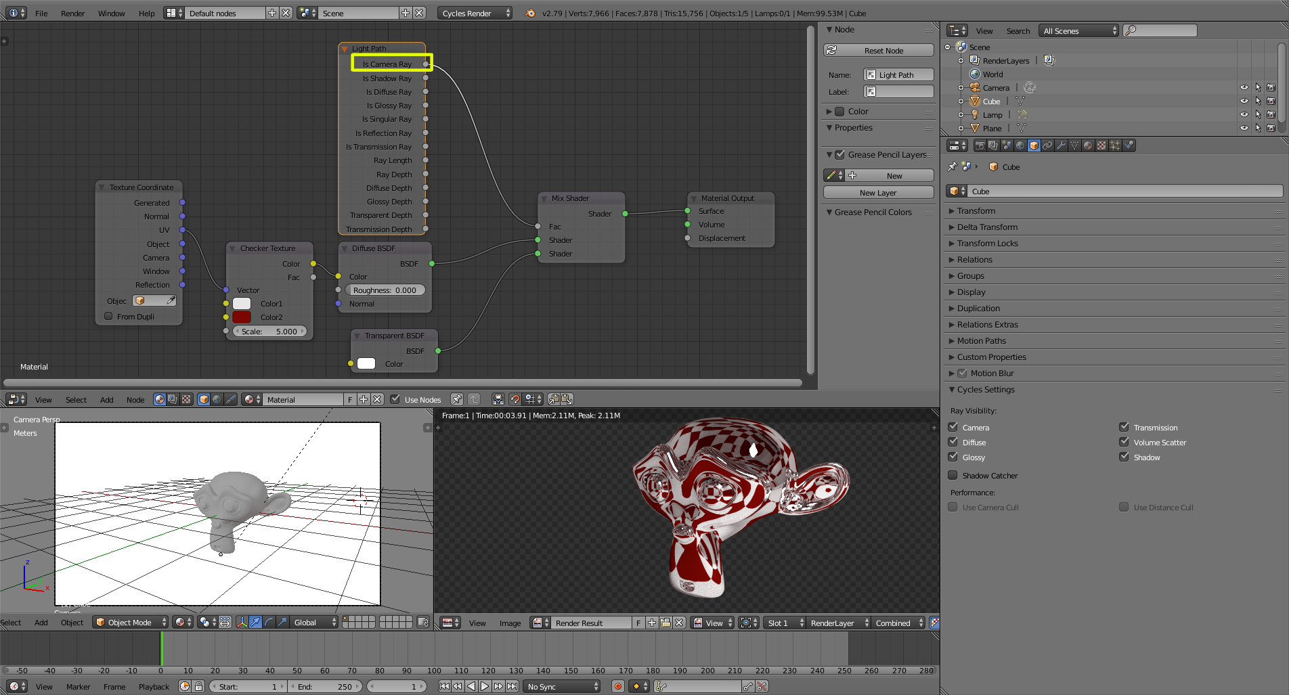1289x695 pixels.
Task: Open the World properties tab (globe icon)
Action: (x=1020, y=145)
